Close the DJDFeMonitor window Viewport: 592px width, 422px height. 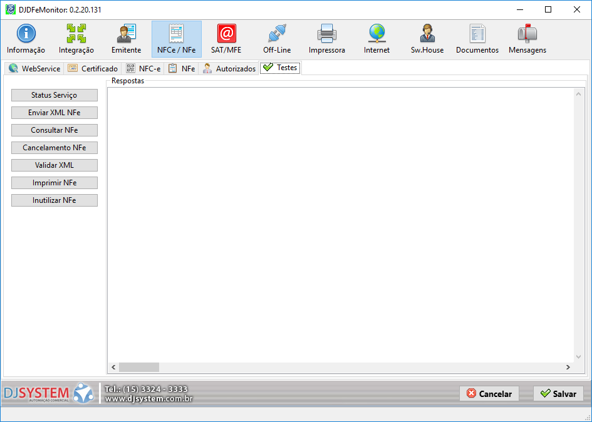[577, 9]
